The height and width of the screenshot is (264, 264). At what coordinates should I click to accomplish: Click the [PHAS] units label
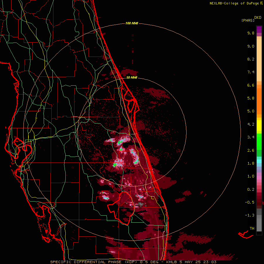click(x=248, y=20)
